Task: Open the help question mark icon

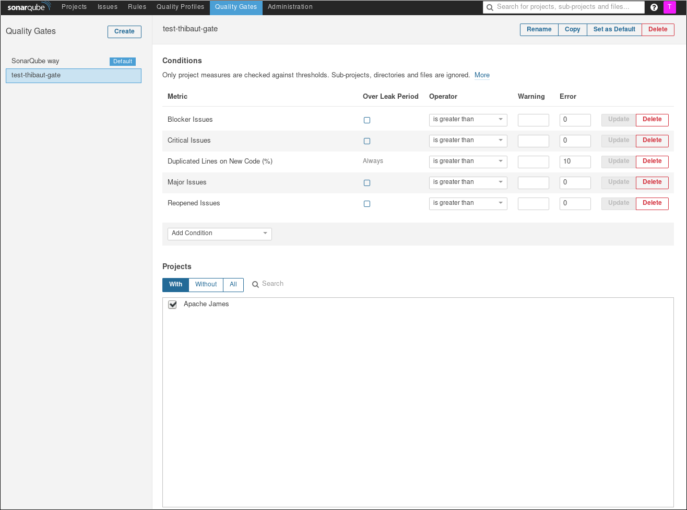Action: [x=654, y=7]
